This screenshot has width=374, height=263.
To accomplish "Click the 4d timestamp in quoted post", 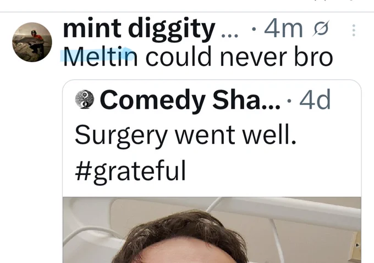I will pyautogui.click(x=315, y=99).
